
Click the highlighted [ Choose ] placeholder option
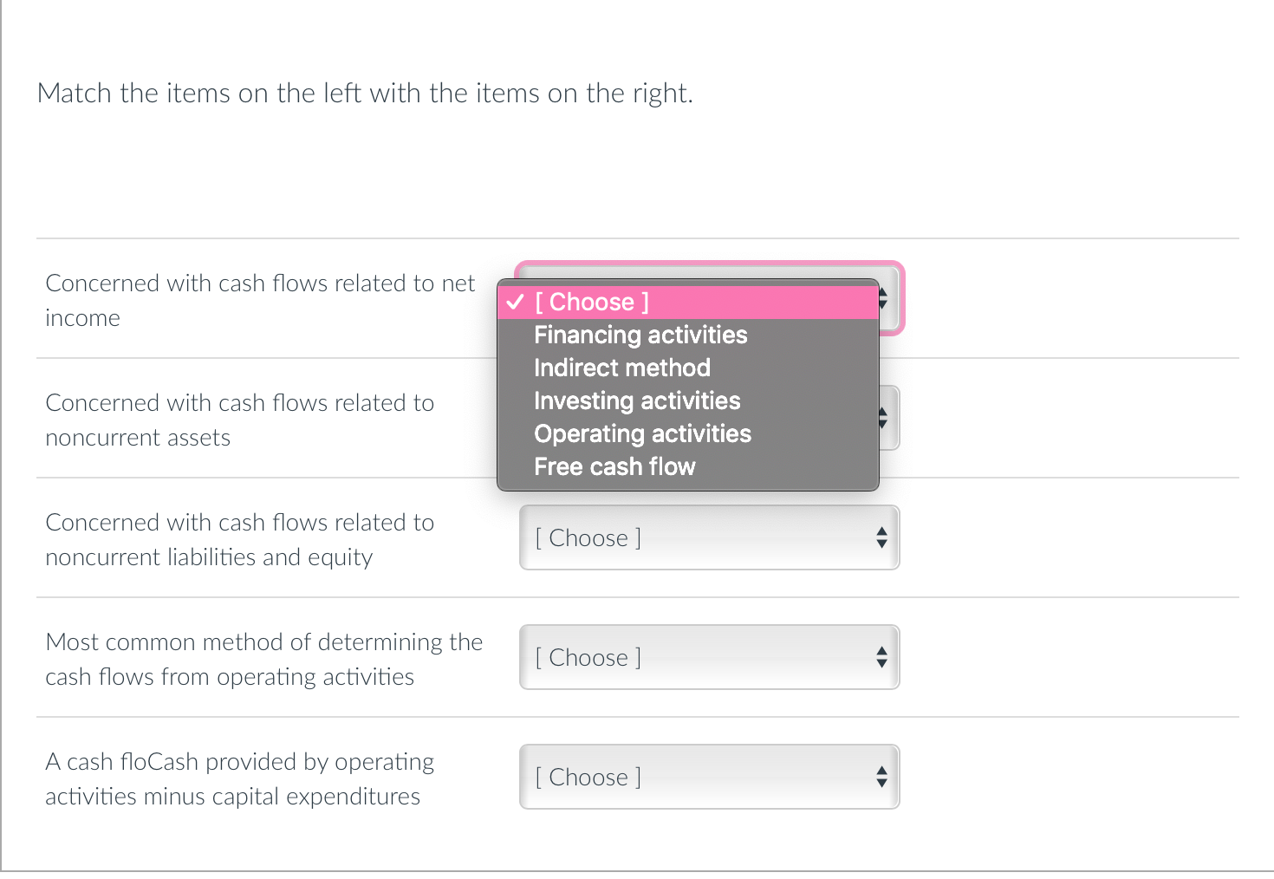point(592,303)
